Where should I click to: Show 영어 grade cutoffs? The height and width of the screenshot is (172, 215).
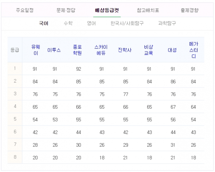tap(91, 24)
